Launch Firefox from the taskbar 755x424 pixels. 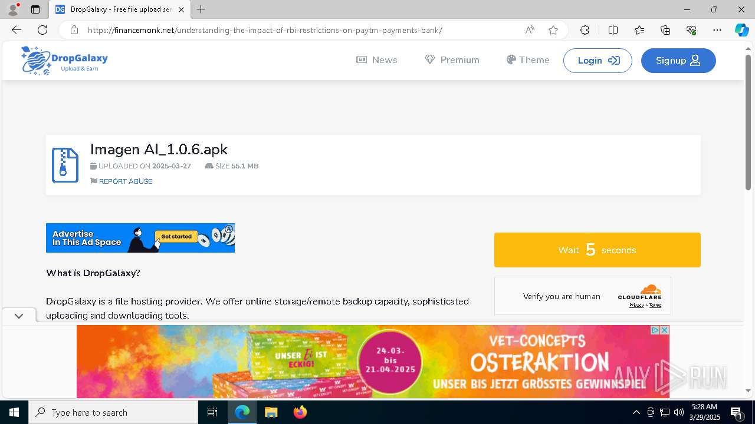click(300, 412)
